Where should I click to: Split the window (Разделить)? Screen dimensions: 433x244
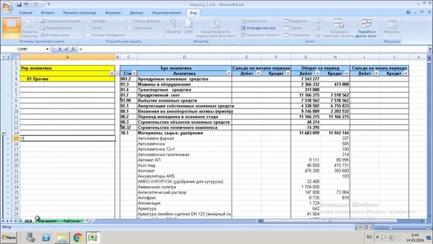coord(296,21)
